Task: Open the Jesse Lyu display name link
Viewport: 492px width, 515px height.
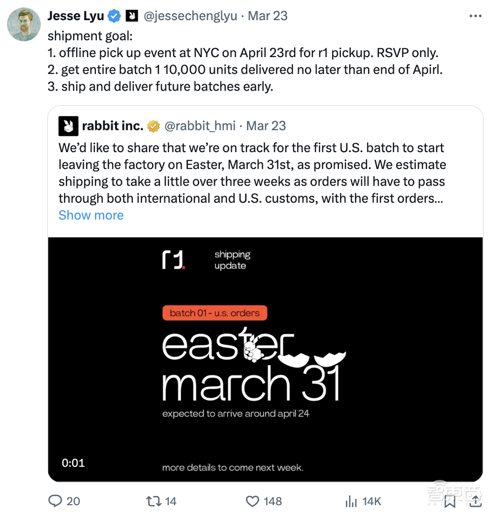Action: pos(76,16)
